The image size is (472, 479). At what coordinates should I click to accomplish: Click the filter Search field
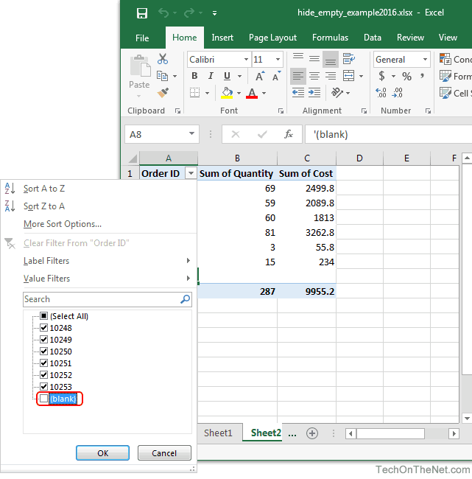(108, 299)
